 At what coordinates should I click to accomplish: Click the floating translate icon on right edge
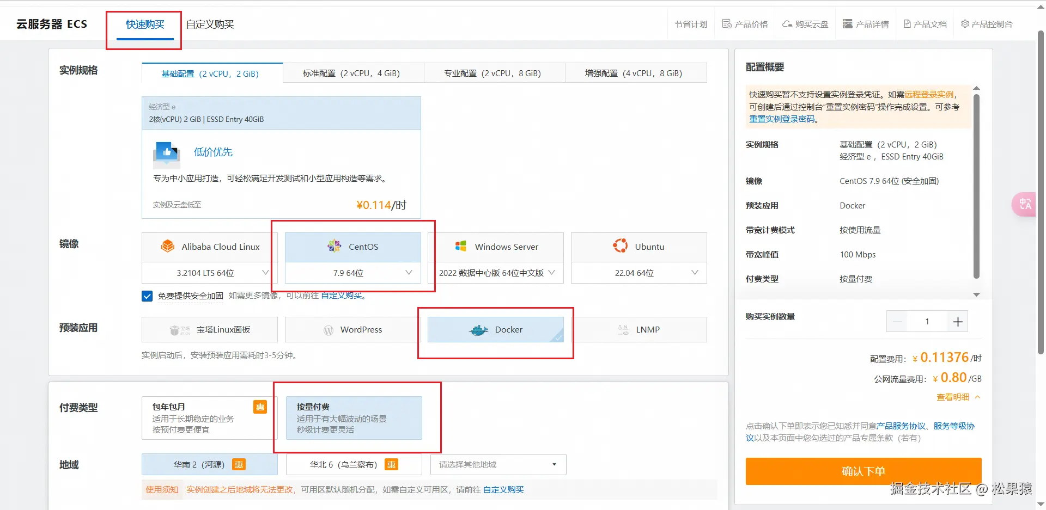pos(1025,205)
